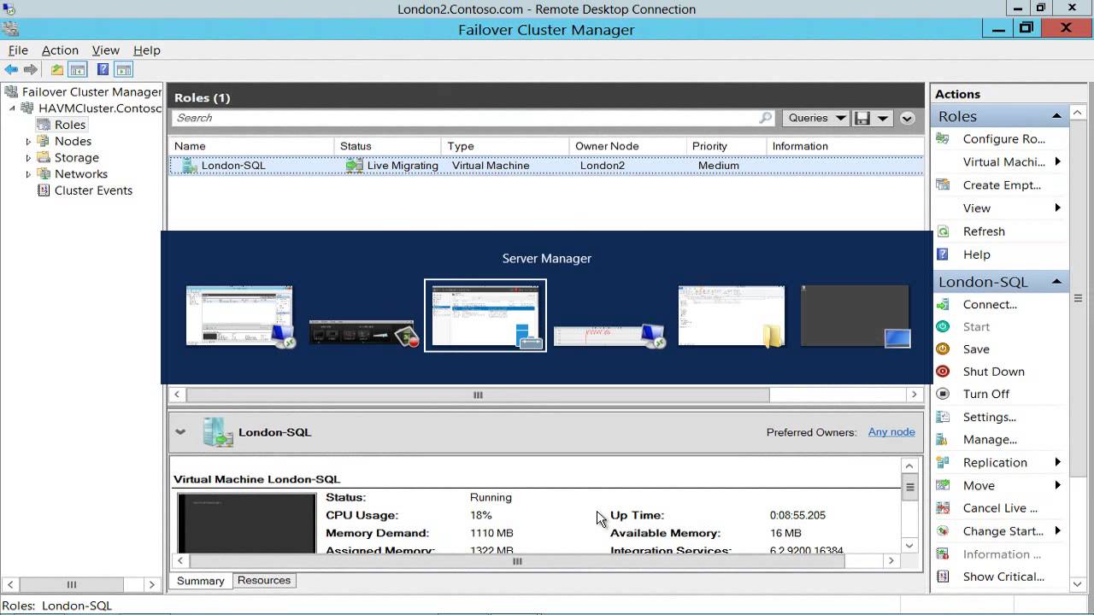Image resolution: width=1094 pixels, height=615 pixels.
Task: Open the Virtual Machines submenu arrow
Action: click(1057, 161)
